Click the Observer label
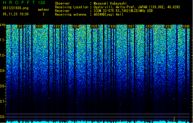 tap(62, 3)
